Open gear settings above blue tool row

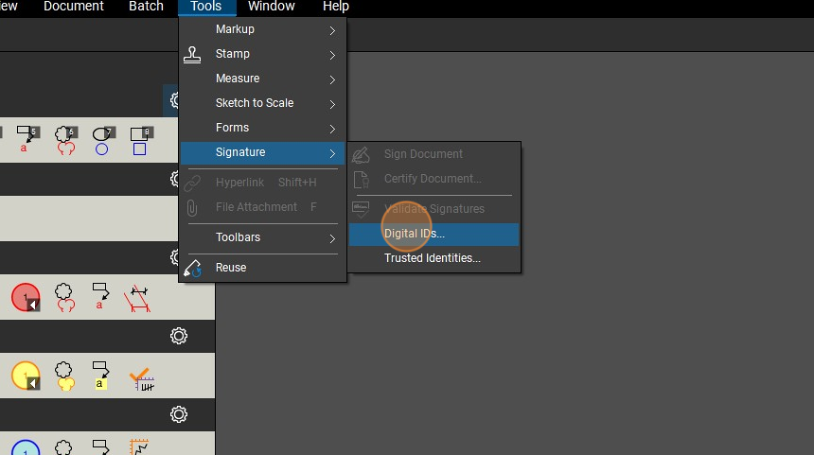[x=178, y=414]
